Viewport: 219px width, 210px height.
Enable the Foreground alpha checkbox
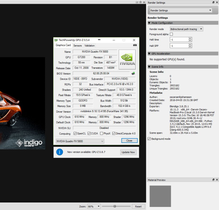(171, 34)
